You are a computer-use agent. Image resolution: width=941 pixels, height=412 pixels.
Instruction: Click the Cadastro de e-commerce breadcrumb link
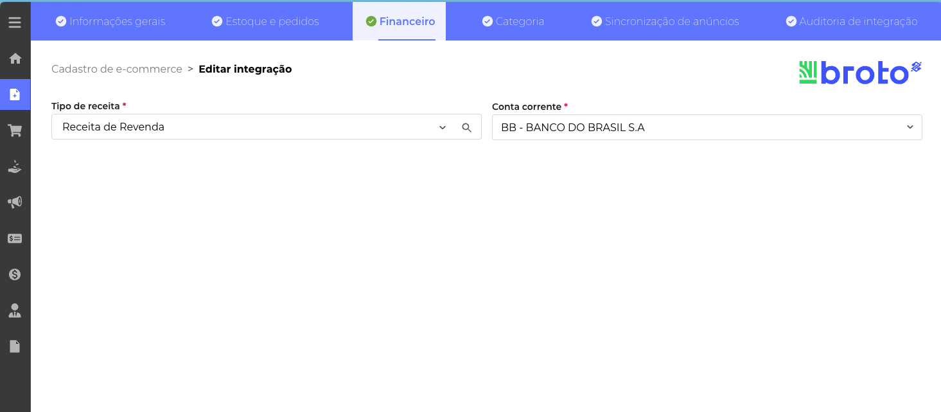coord(117,69)
